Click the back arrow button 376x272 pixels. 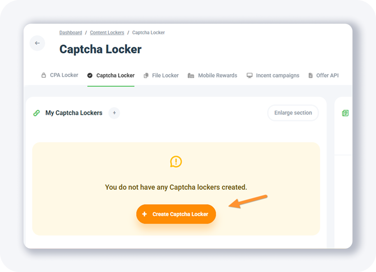(37, 43)
